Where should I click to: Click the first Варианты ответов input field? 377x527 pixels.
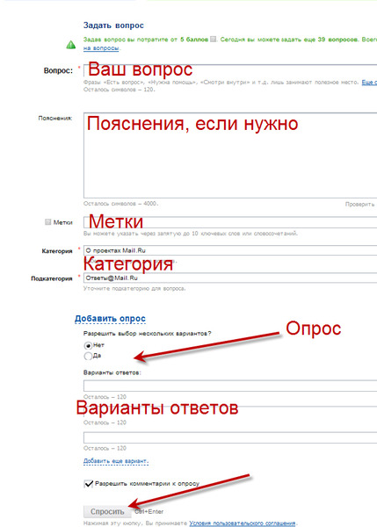click(x=230, y=386)
